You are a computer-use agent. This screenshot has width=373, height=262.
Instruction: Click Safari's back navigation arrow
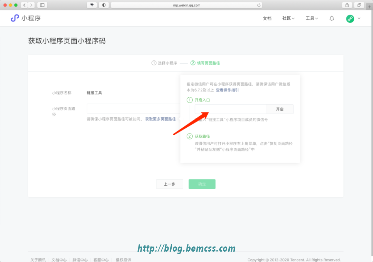pyautogui.click(x=25, y=5)
